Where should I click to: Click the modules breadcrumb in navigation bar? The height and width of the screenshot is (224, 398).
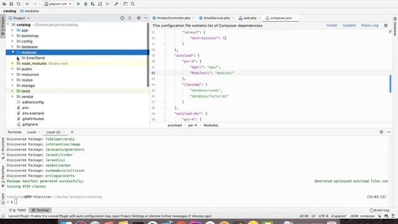coord(29,11)
